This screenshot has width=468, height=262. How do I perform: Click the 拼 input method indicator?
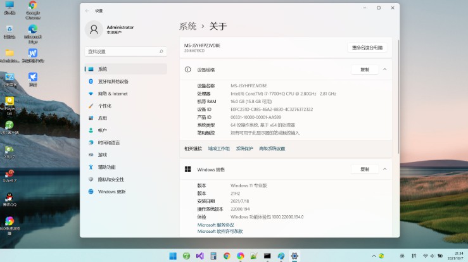[414, 256]
